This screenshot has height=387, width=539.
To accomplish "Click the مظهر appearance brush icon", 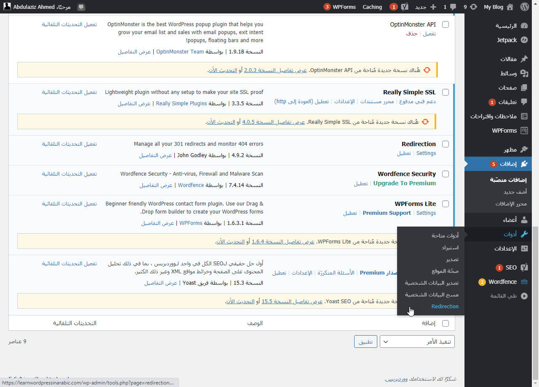I will coord(524,149).
